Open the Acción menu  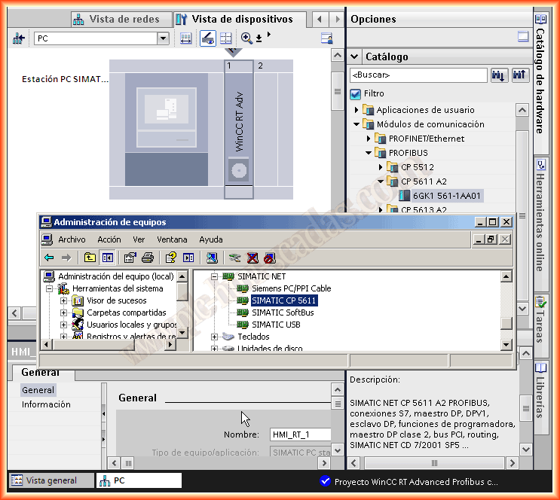pyautogui.click(x=109, y=239)
